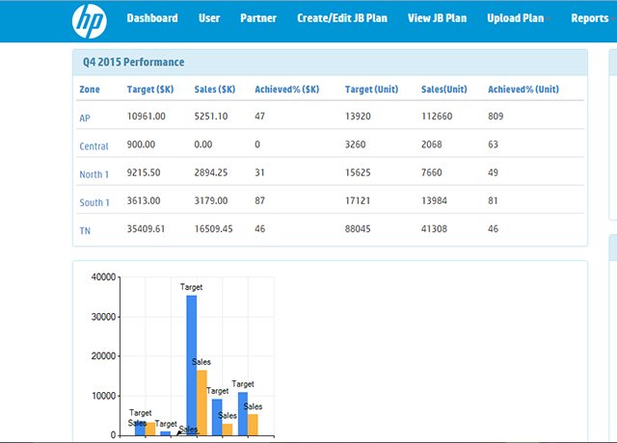Select Central sales value 0.00
This screenshot has width=617, height=443.
[x=203, y=144]
